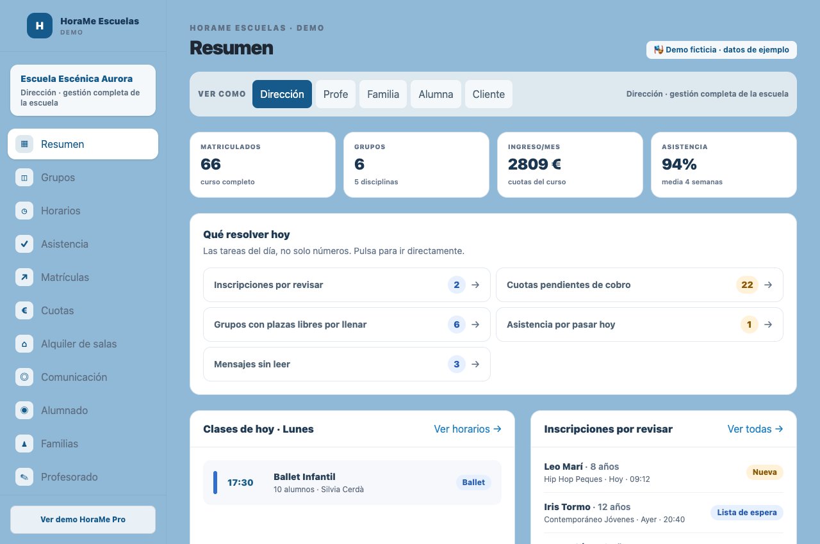
Task: Select Leo Marí inscription entry
Action: 664,472
